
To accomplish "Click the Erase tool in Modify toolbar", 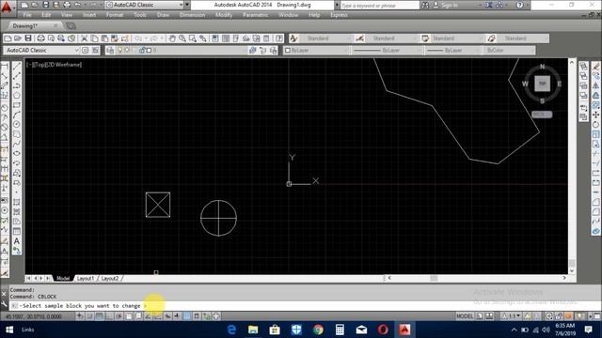I will (595, 66).
